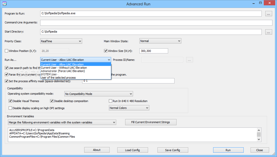Click the Close button at bottom

pyautogui.click(x=260, y=150)
